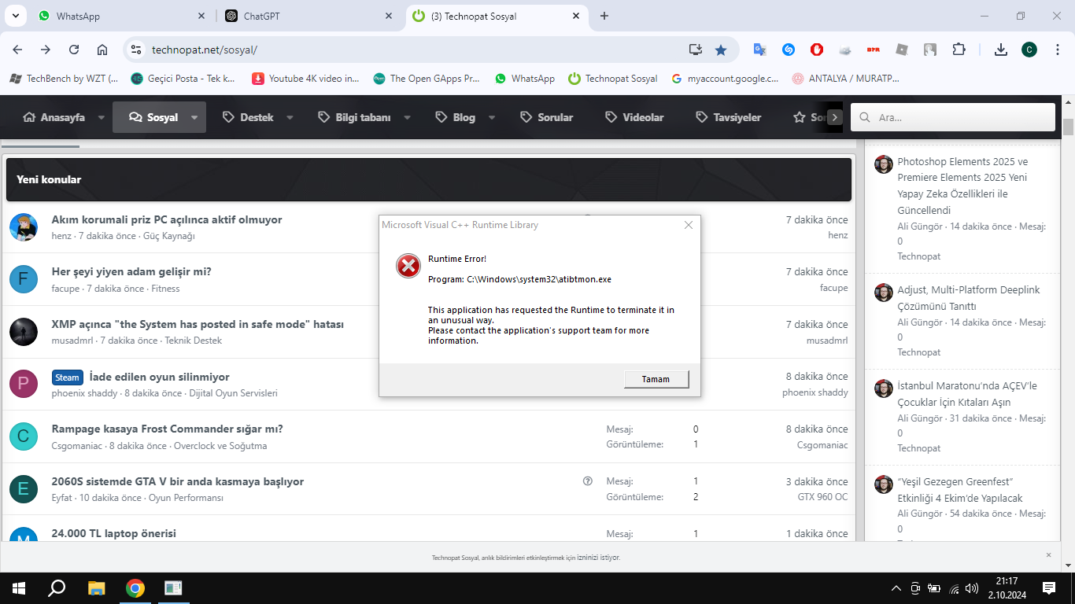Open the Tavsiyeler navigation item
The image size is (1075, 604).
coord(729,117)
